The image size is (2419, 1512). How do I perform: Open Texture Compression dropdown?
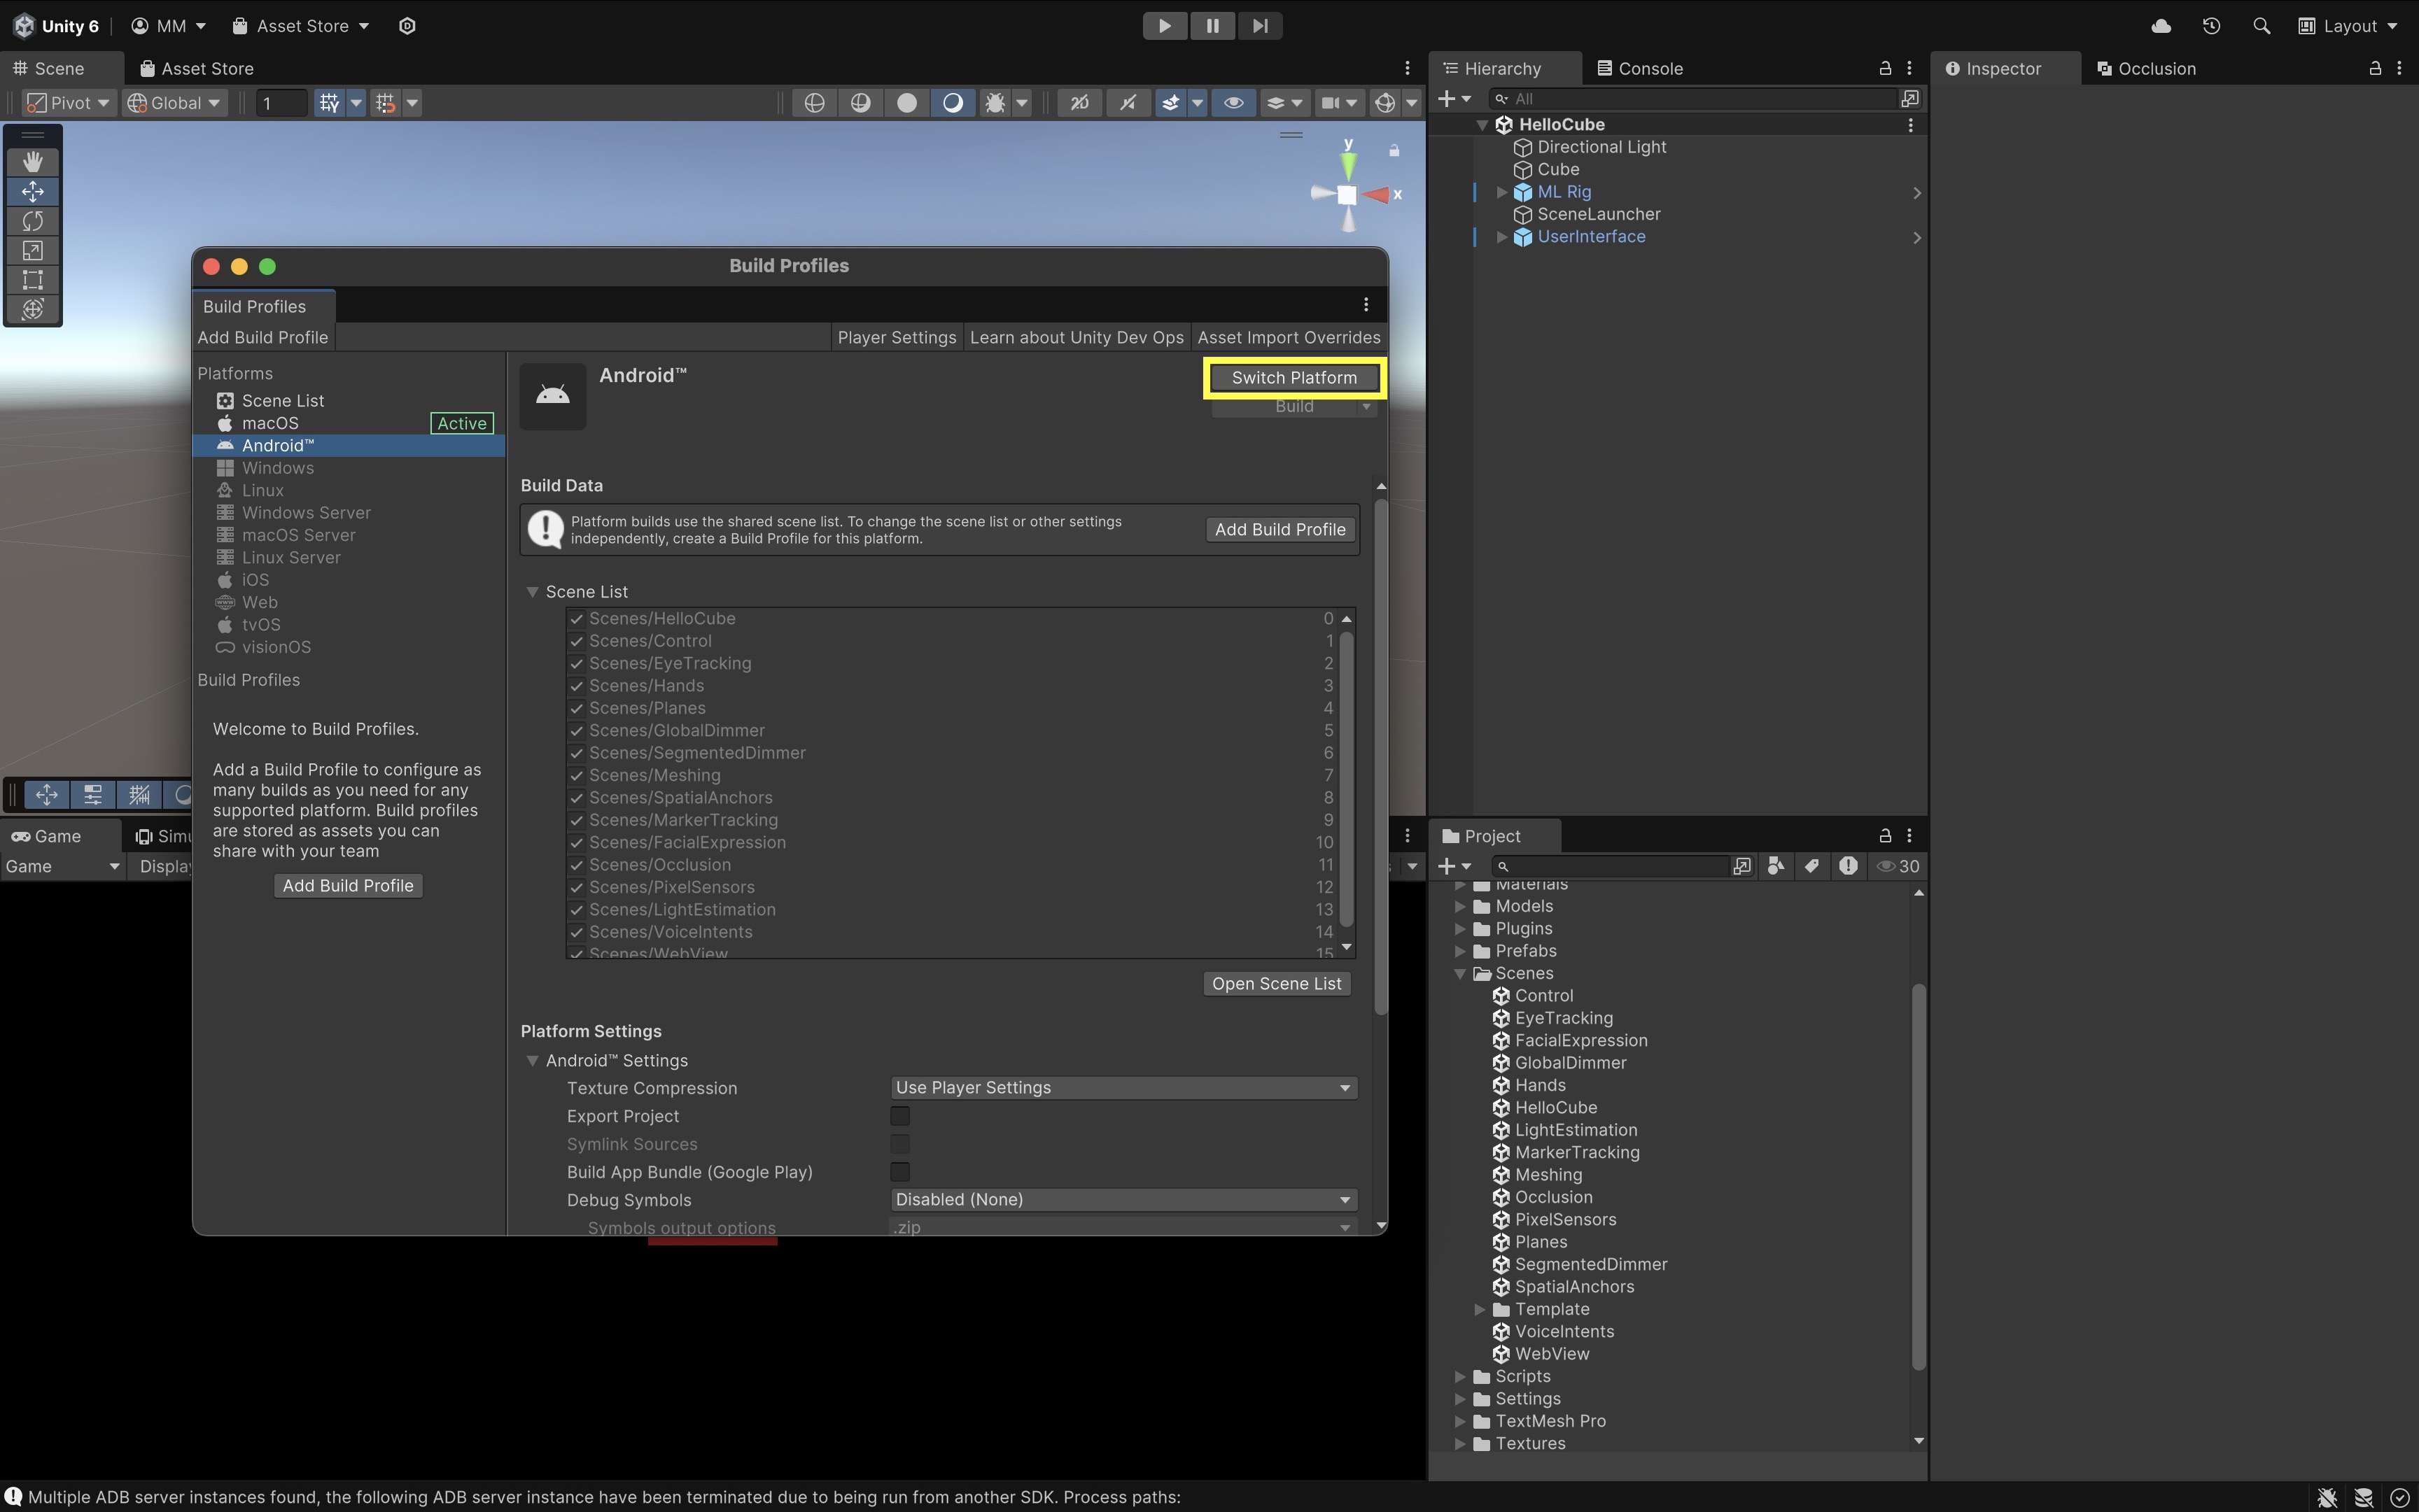[x=1123, y=1088]
